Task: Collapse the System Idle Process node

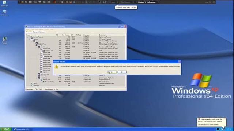Action: click(x=27, y=37)
